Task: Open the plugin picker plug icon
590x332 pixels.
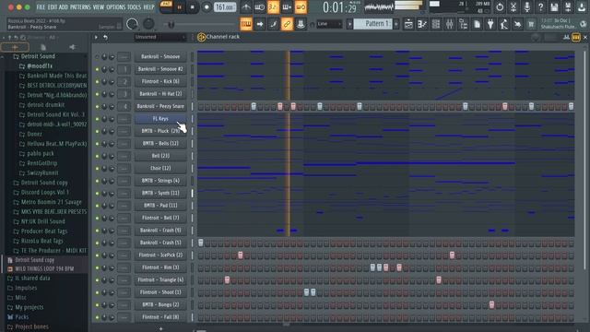Action: coord(490,25)
